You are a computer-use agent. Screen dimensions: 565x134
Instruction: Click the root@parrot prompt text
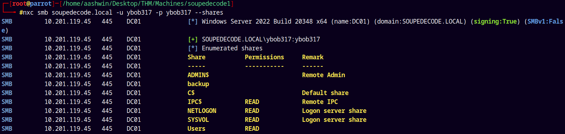[x=32, y=4]
